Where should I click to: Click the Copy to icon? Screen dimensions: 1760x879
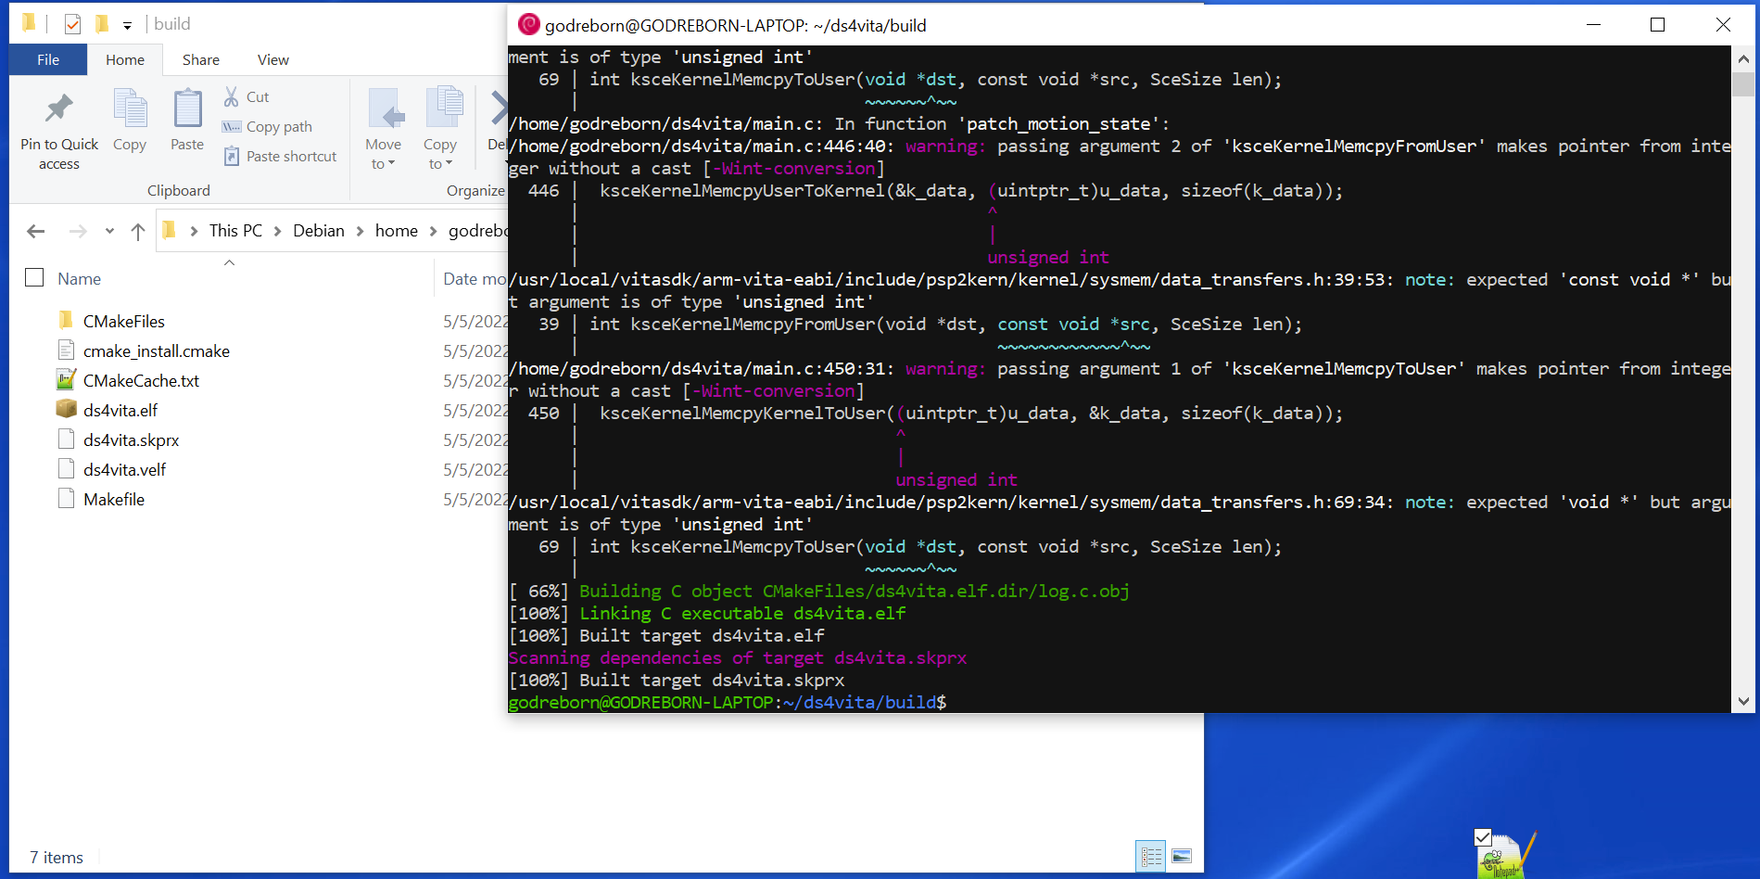click(x=444, y=107)
